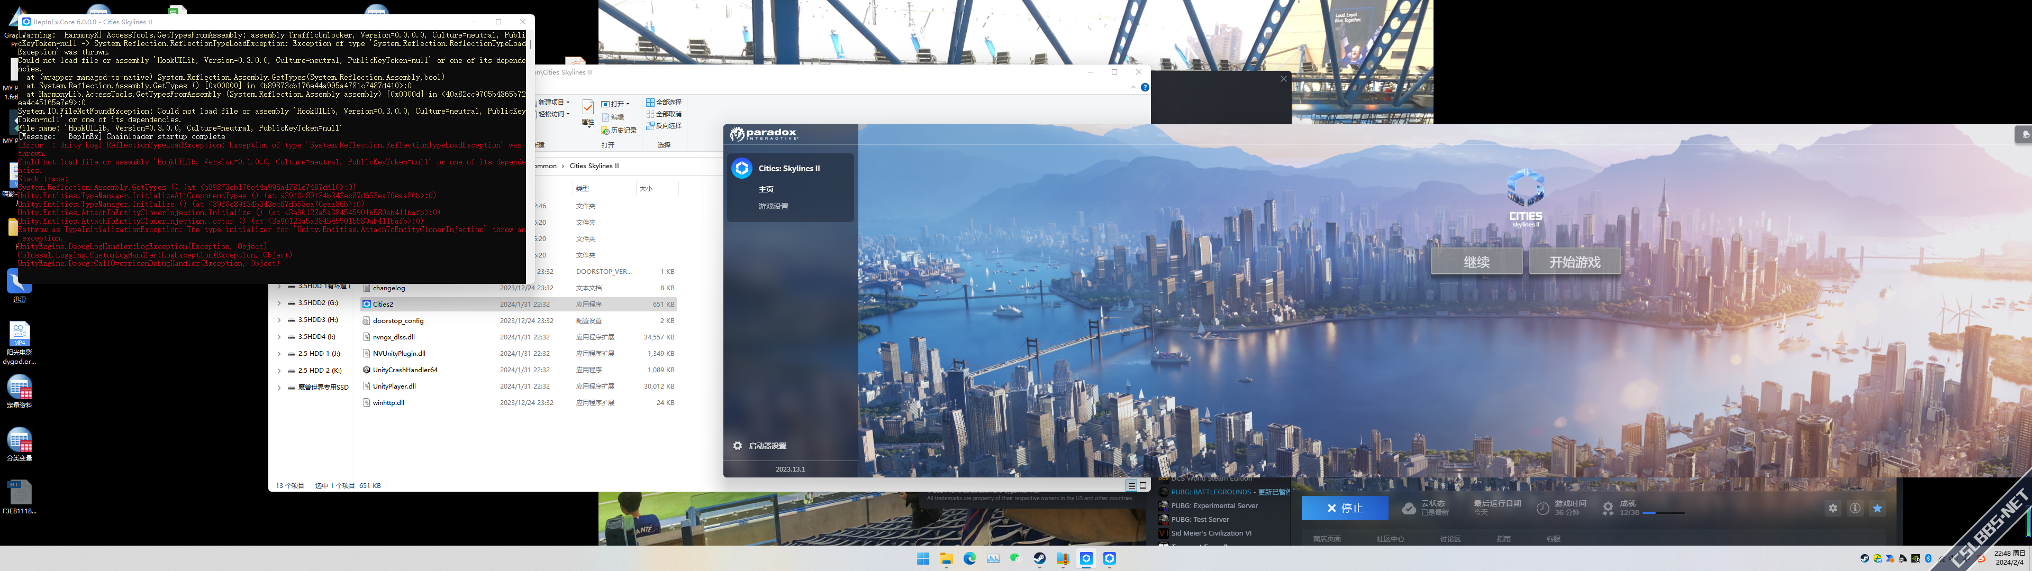The image size is (2032, 571).
Task: Collapse the Explorer ribbon with the chevron
Action: [x=1133, y=88]
